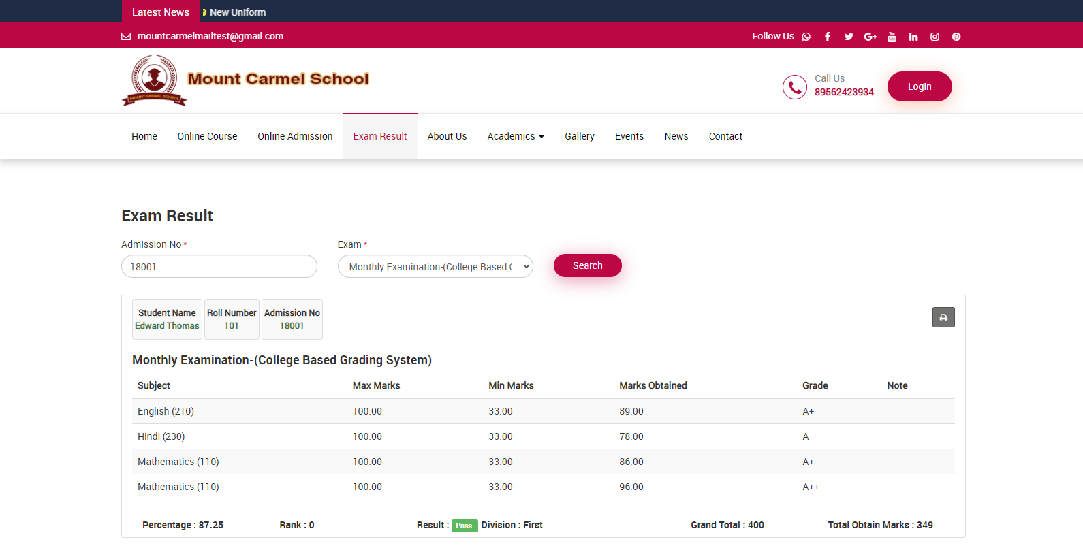Expand the Academics menu
1083x548 pixels.
516,136
